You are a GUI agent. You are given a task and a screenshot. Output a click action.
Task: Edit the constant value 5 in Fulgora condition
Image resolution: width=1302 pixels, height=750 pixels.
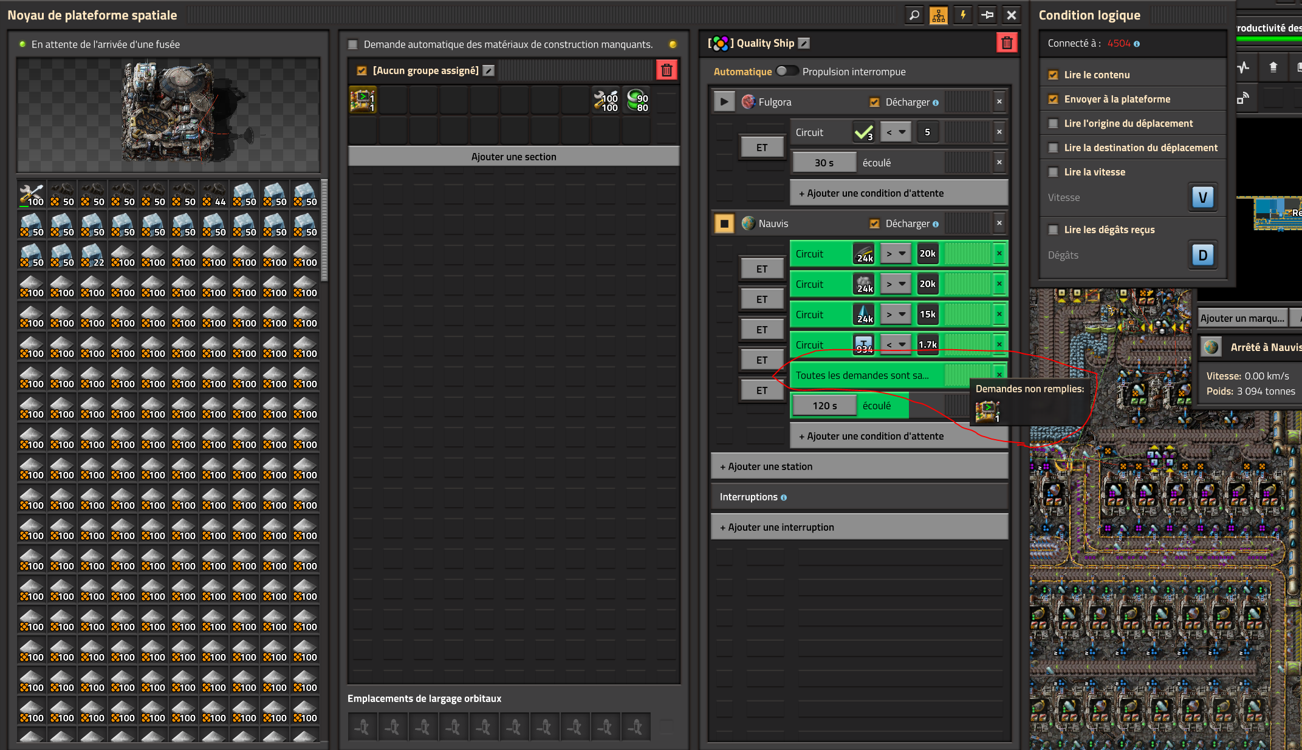(927, 132)
